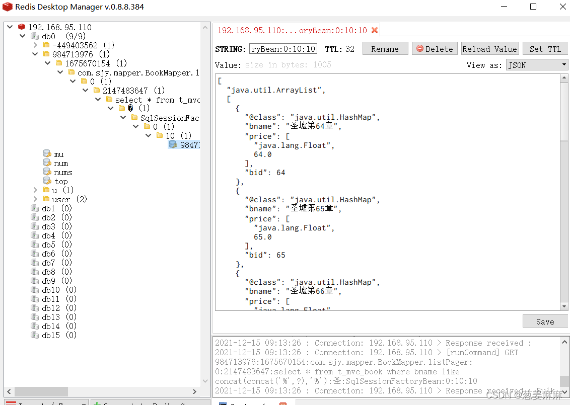The image size is (570, 405).
Task: Click the key icon of selected 9847 item
Action: [x=173, y=144]
